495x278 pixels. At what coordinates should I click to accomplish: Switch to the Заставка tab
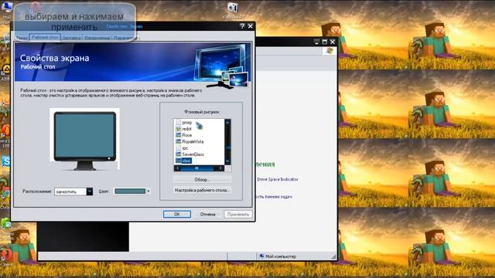tap(71, 38)
